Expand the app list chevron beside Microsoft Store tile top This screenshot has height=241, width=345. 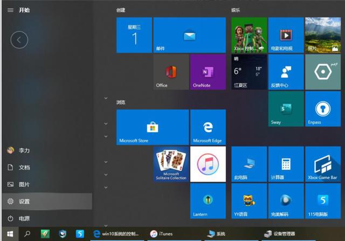(106, 123)
